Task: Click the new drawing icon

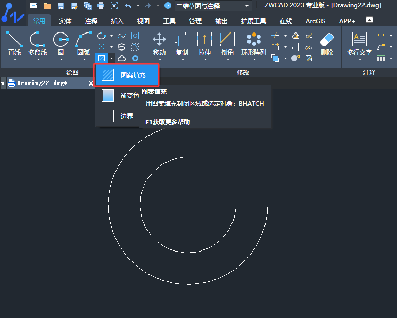Action: tap(34, 5)
